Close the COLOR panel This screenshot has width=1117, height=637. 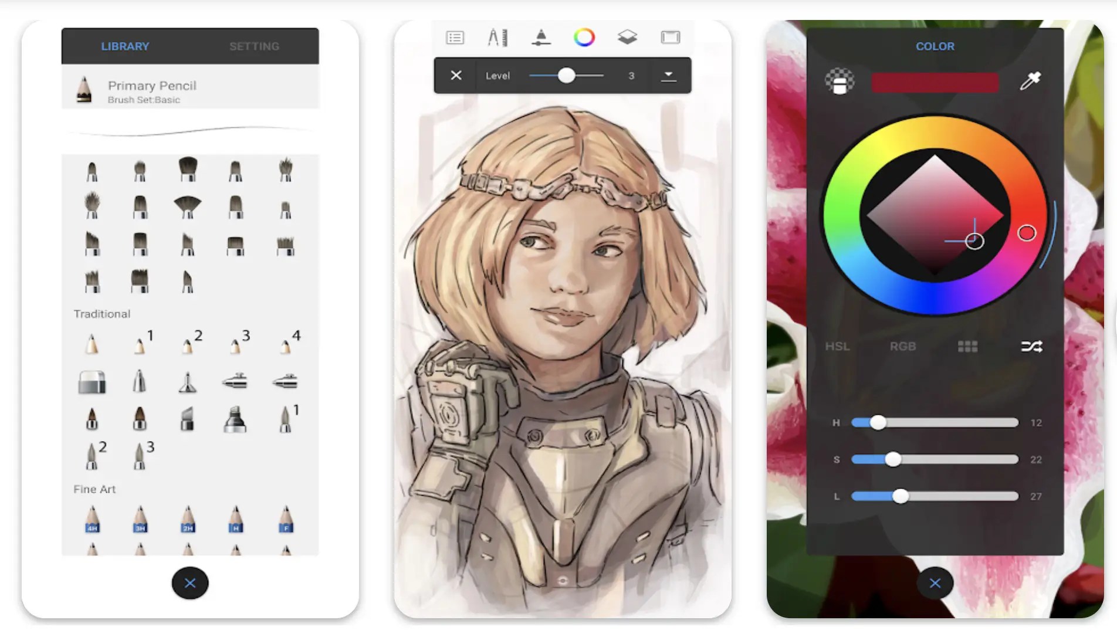coord(935,583)
